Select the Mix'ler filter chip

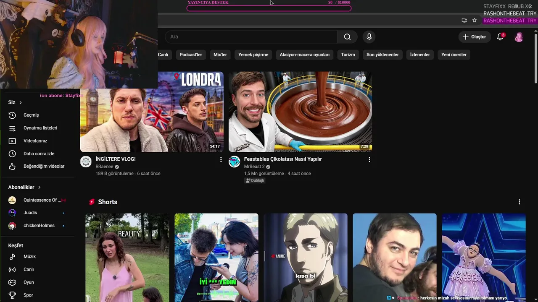[x=220, y=55]
